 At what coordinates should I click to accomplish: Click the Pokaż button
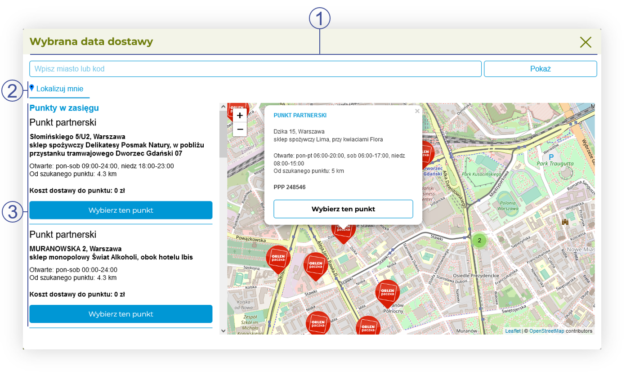click(x=541, y=69)
